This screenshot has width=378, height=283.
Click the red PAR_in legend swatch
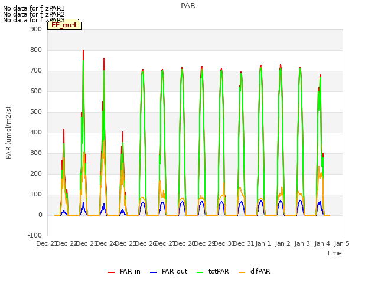pyautogui.click(x=112, y=272)
